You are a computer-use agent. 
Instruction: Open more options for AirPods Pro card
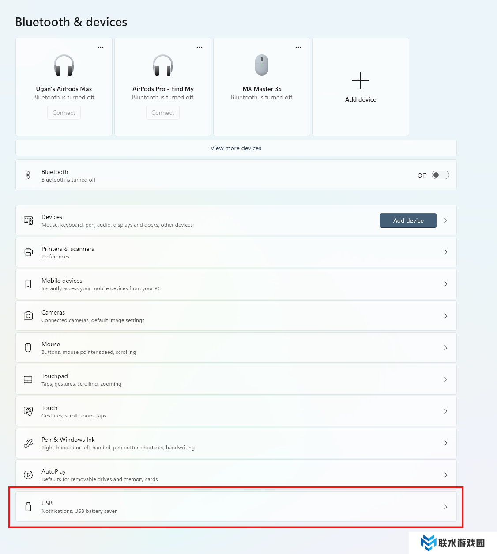(200, 47)
